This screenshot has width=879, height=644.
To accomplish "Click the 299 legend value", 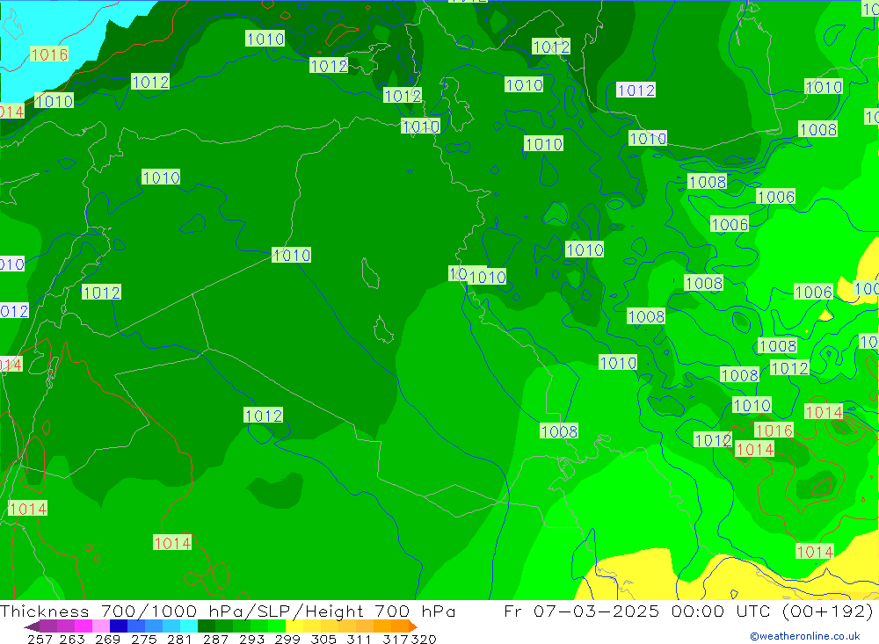I will click(x=287, y=639).
